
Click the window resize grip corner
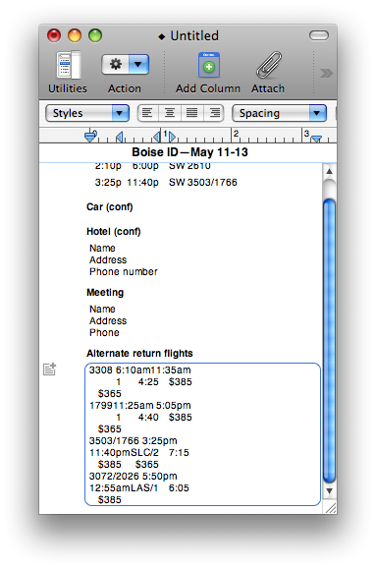click(x=331, y=508)
